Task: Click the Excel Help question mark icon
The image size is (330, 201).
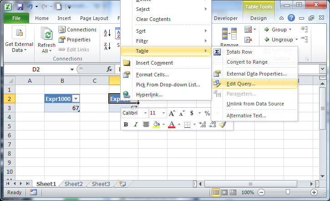Action: tap(291, 18)
